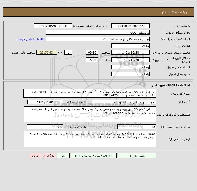197x191 pixels.
Task: Click the چاپ print button
Action: pyautogui.click(x=63, y=156)
